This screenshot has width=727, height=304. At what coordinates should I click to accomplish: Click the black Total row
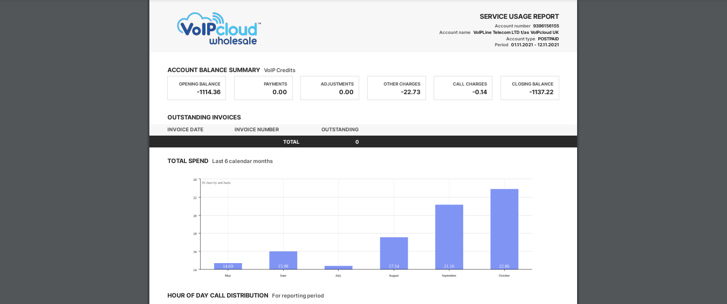pos(363,142)
